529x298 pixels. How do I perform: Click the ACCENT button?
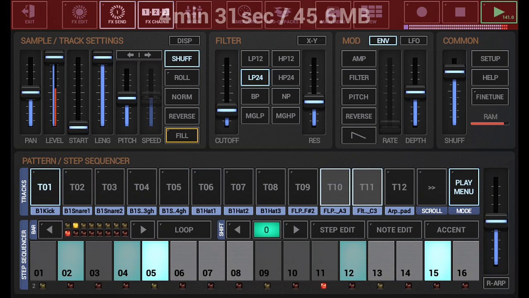coord(451,230)
